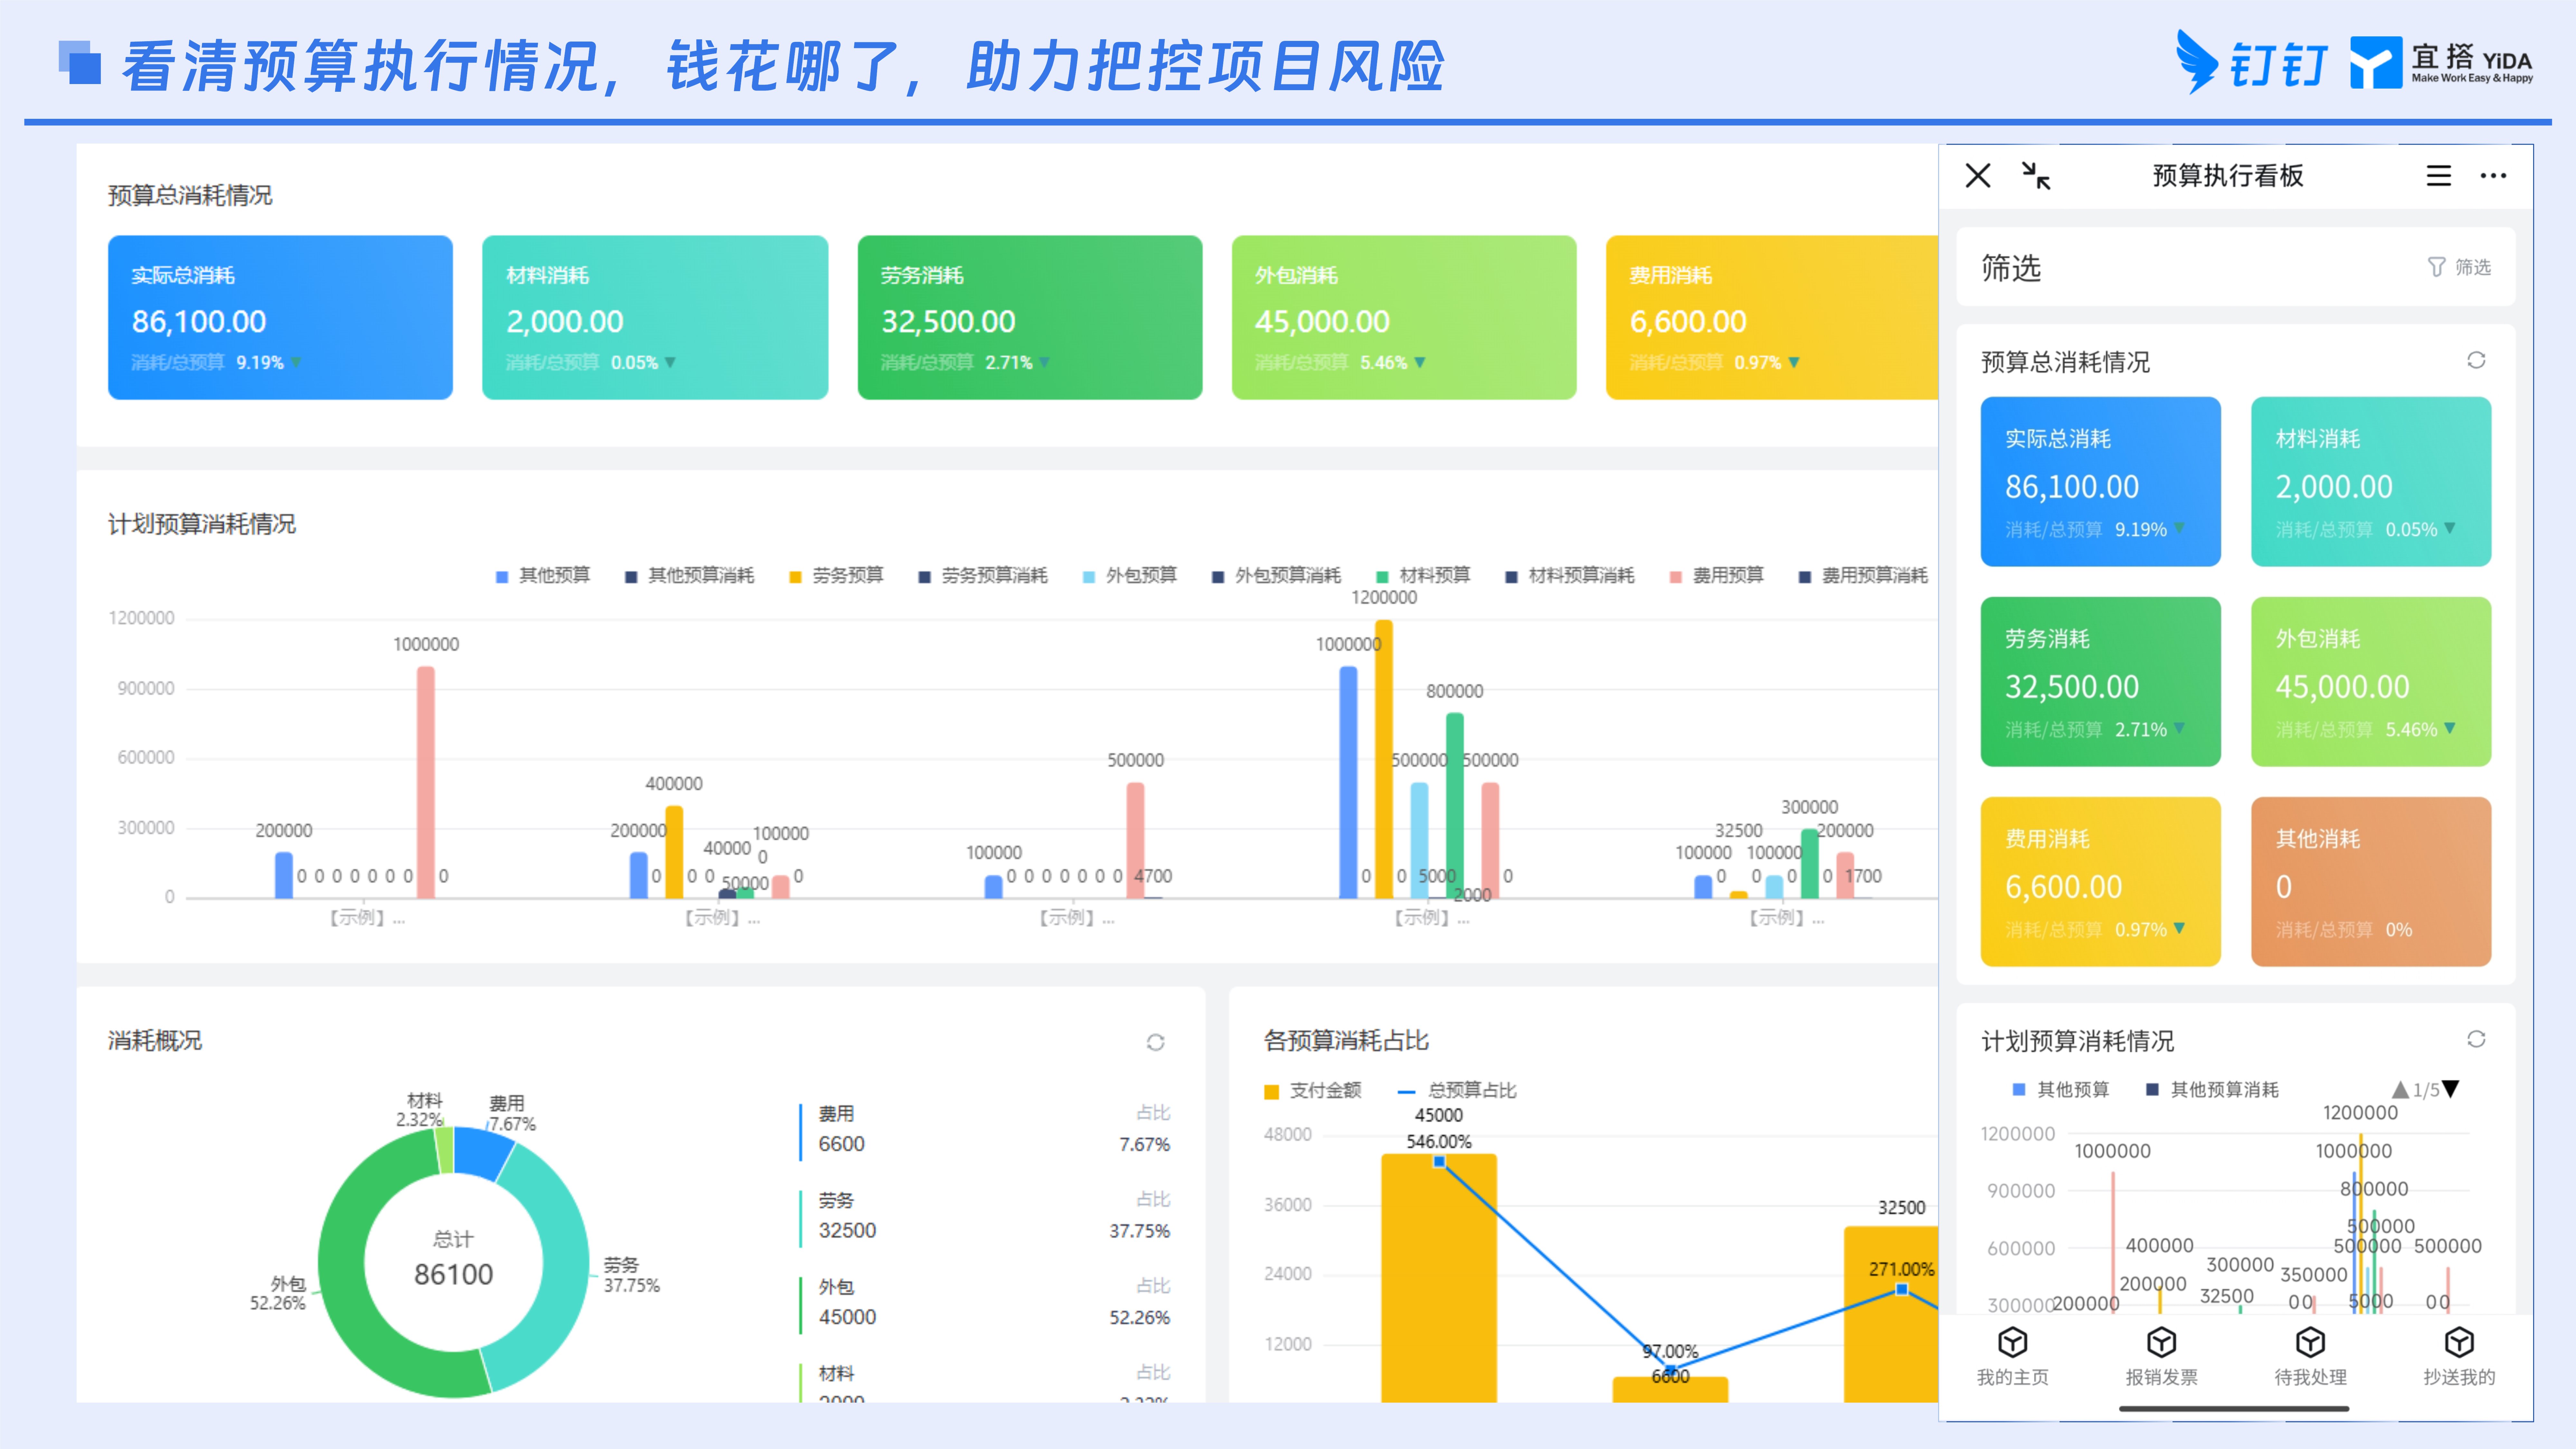The height and width of the screenshot is (1449, 2576).
Task: Tap the 材料消耗 card in the mobile panel
Action: (x=2371, y=482)
